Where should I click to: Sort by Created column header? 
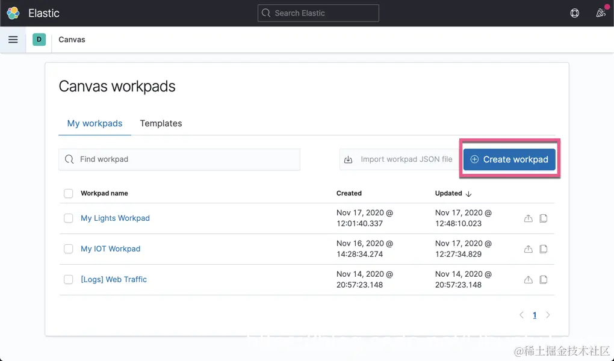tap(349, 193)
